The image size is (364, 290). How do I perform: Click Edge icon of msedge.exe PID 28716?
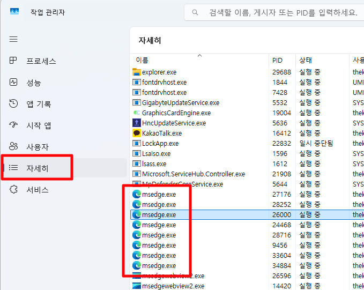[137, 235]
